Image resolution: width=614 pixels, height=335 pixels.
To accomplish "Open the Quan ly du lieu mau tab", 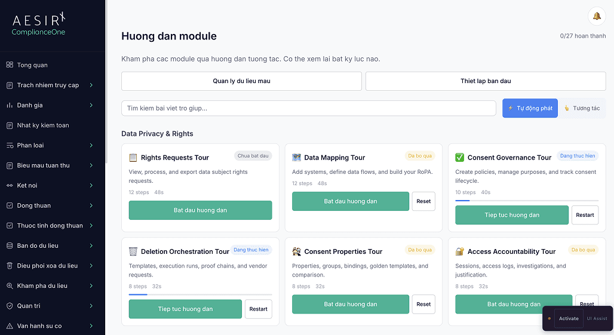I will click(241, 81).
